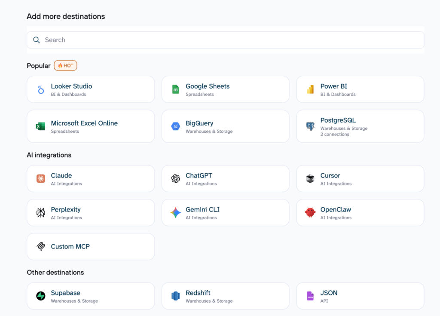Pick Microsoft Excel Online destination title

click(x=84, y=123)
